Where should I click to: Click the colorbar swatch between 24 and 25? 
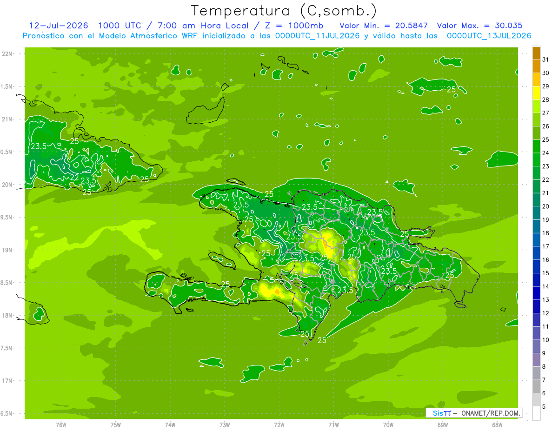coord(536,146)
